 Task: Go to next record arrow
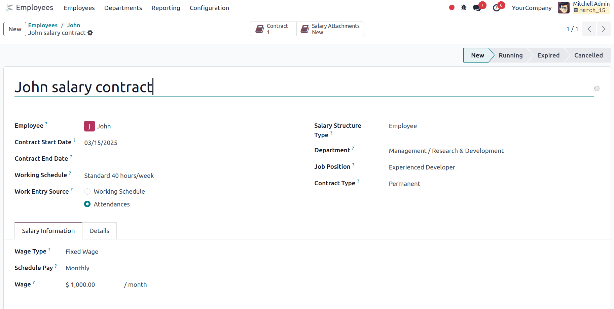pyautogui.click(x=604, y=29)
